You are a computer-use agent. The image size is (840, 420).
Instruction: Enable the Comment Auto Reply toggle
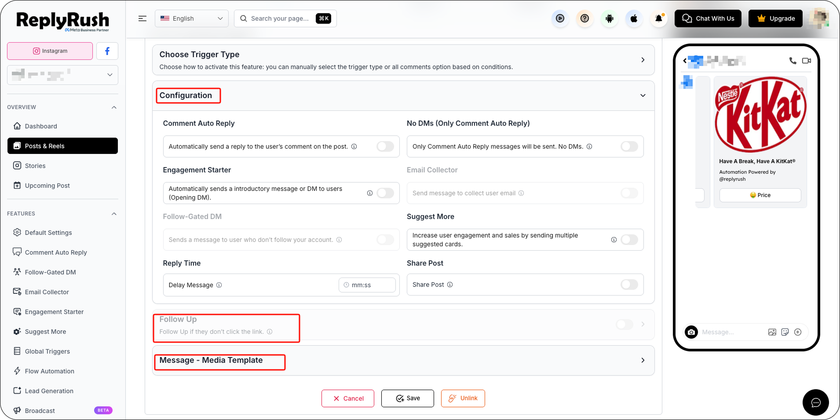(x=385, y=146)
